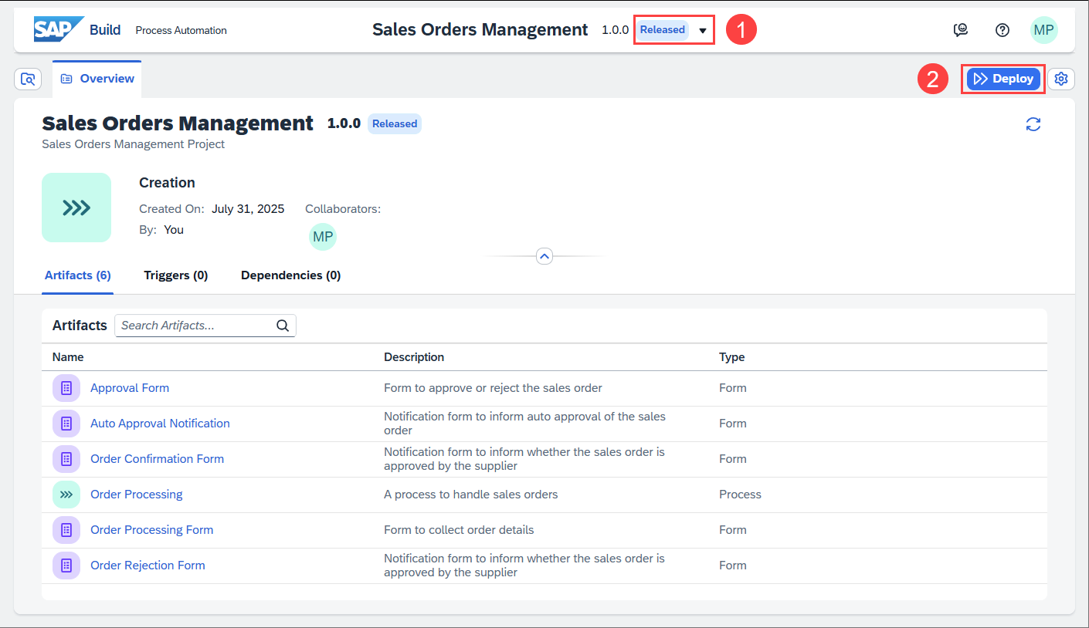
Task: Open the help question mark icon
Action: click(1002, 30)
